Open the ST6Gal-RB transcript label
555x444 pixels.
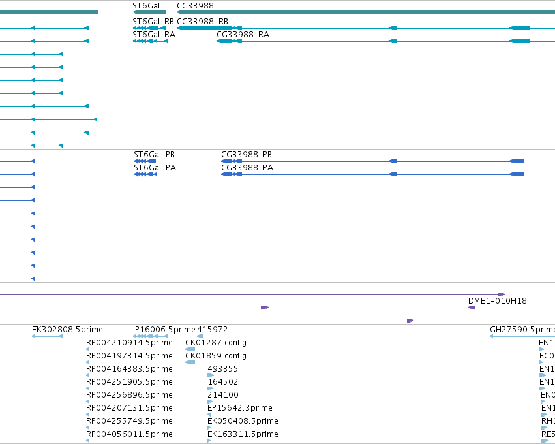tap(153, 22)
